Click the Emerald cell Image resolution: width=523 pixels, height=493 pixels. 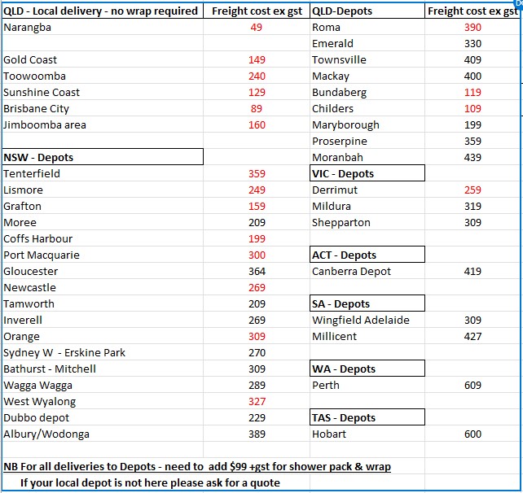367,43
